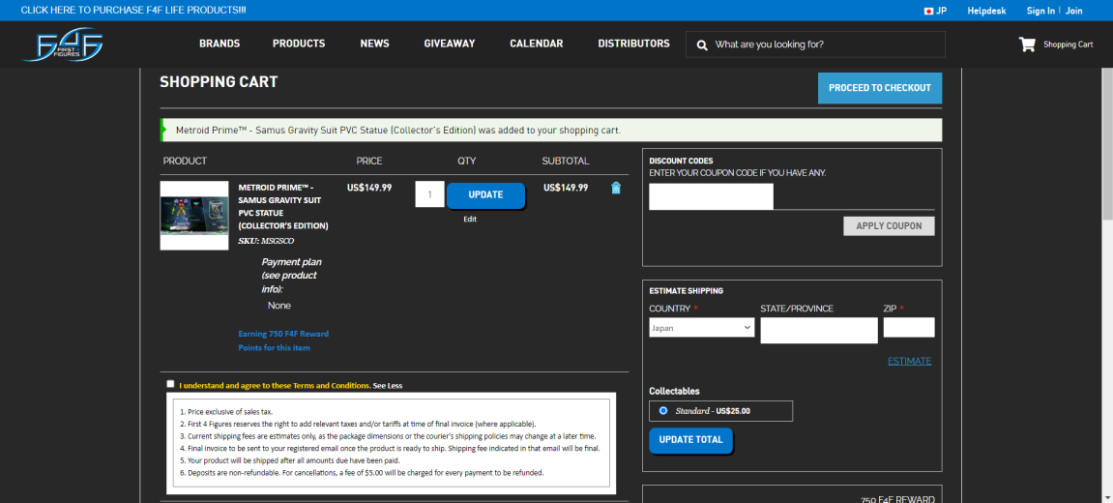Select the Standard US$25.00 shipping option

point(663,411)
